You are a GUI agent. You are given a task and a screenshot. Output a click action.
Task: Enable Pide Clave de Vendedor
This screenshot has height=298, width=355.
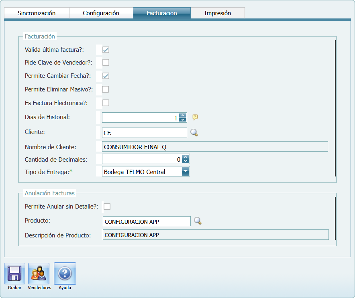tap(106, 62)
